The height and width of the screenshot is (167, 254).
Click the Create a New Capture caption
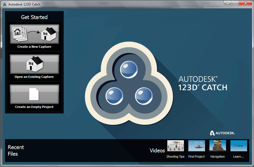click(x=34, y=47)
